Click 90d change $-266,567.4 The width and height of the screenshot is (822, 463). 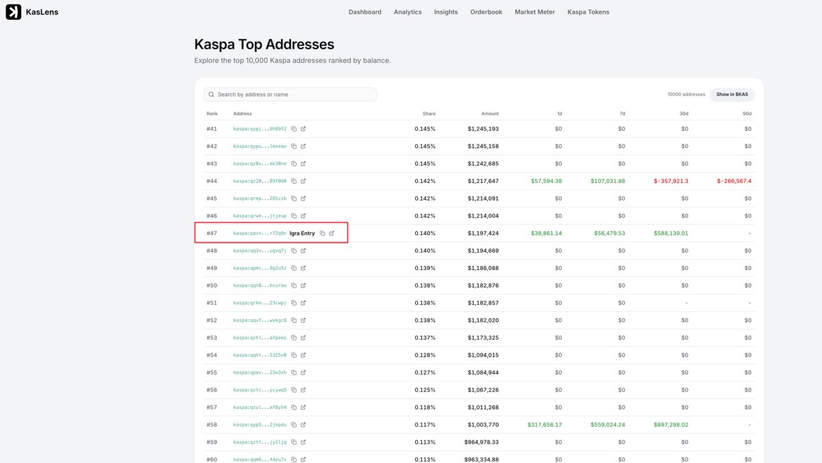click(x=734, y=181)
